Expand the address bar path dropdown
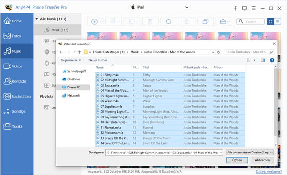 click(x=213, y=52)
